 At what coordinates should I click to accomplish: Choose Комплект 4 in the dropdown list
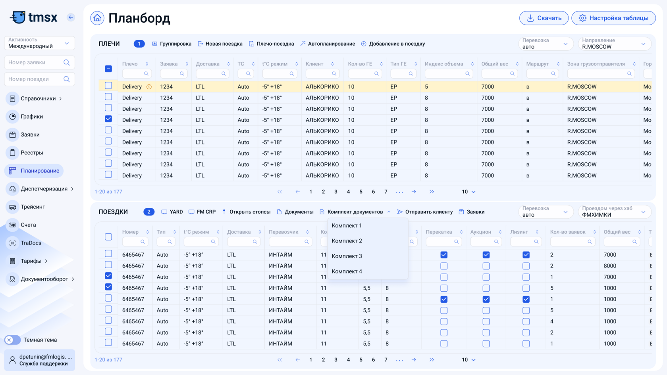(x=347, y=271)
